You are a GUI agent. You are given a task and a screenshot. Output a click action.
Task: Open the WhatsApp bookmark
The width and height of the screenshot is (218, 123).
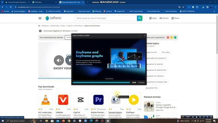click(97, 11)
